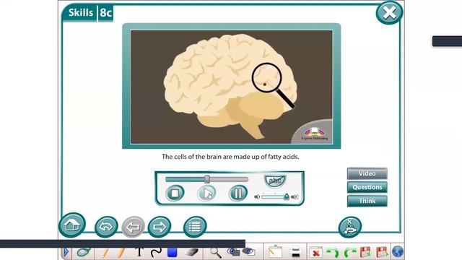Screen dimensions: 462x260
Task: Adjust the volume slider handle
Action: click(287, 196)
